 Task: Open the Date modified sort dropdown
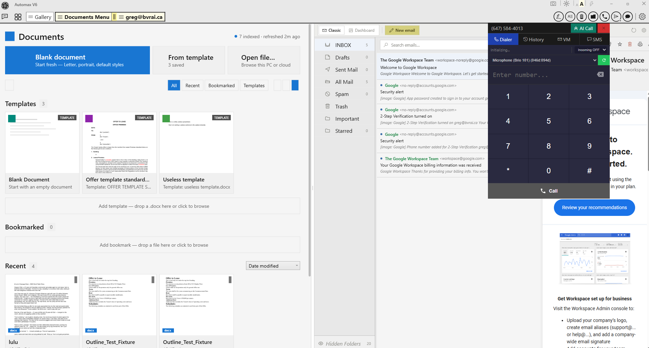pyautogui.click(x=273, y=266)
